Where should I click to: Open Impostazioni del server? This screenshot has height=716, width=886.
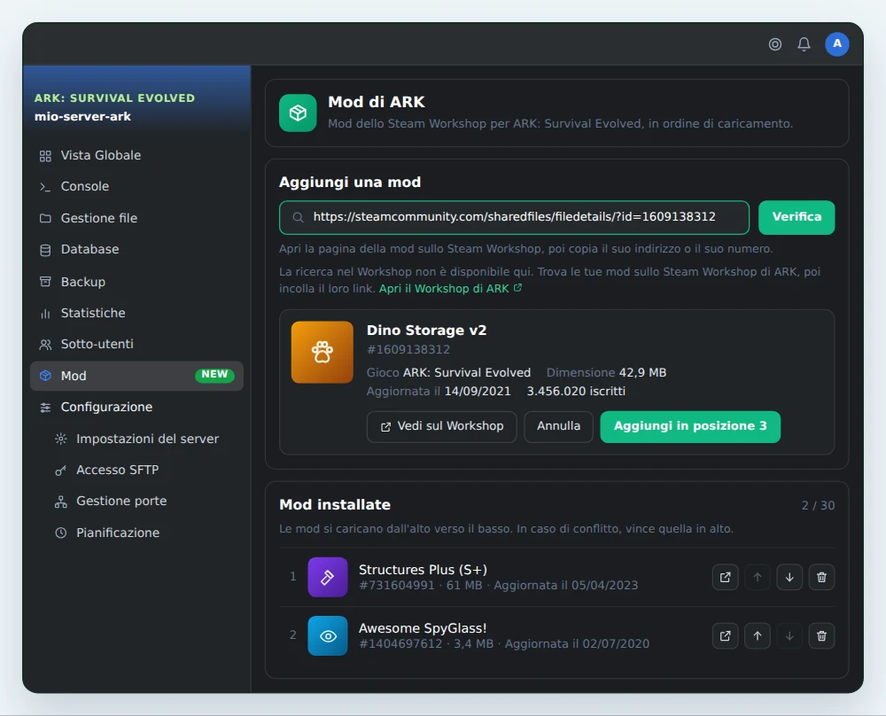(136, 439)
